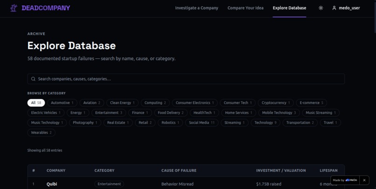Open the Quibi company row
The height and width of the screenshot is (189, 376).
click(186, 184)
